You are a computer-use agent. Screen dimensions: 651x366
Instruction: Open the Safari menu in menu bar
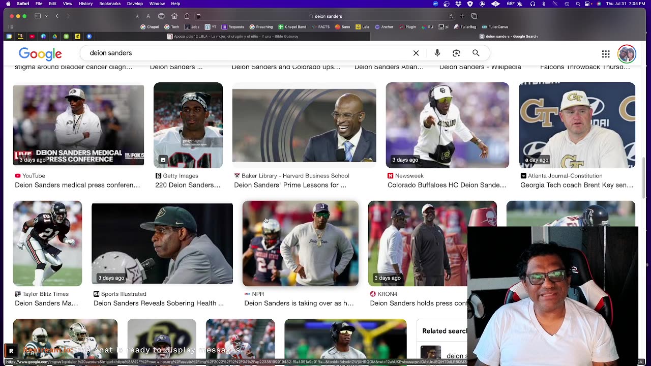point(23,4)
